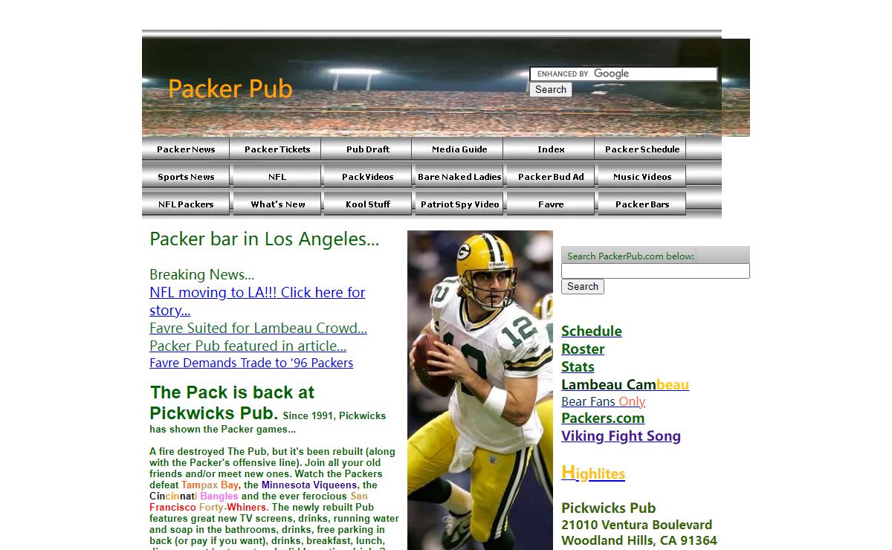Visit the Packers.com link
The image size is (892, 550).
point(603,418)
